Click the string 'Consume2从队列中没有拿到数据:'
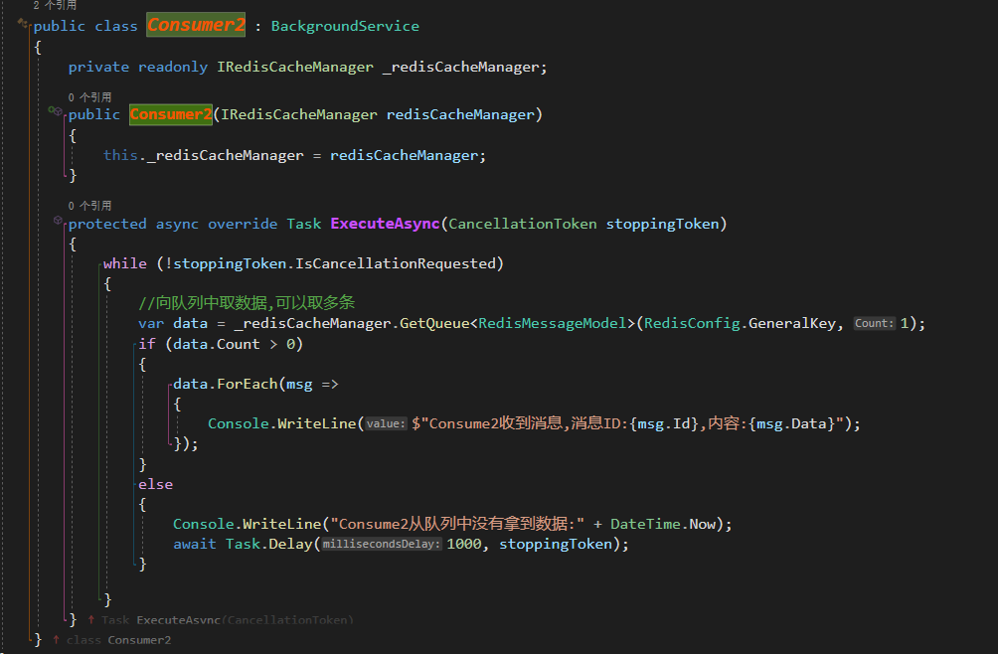Screen dimensions: 998x654 457,524
